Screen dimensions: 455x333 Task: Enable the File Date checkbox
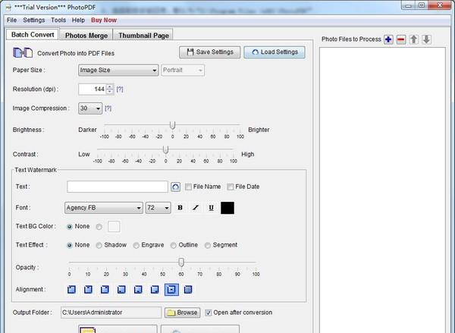coord(231,187)
